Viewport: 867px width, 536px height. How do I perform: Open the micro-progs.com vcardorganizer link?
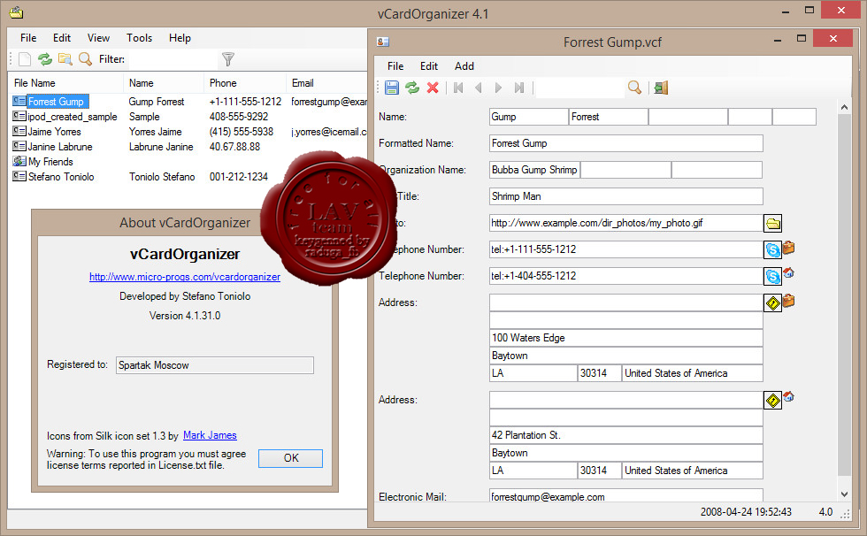pos(185,277)
